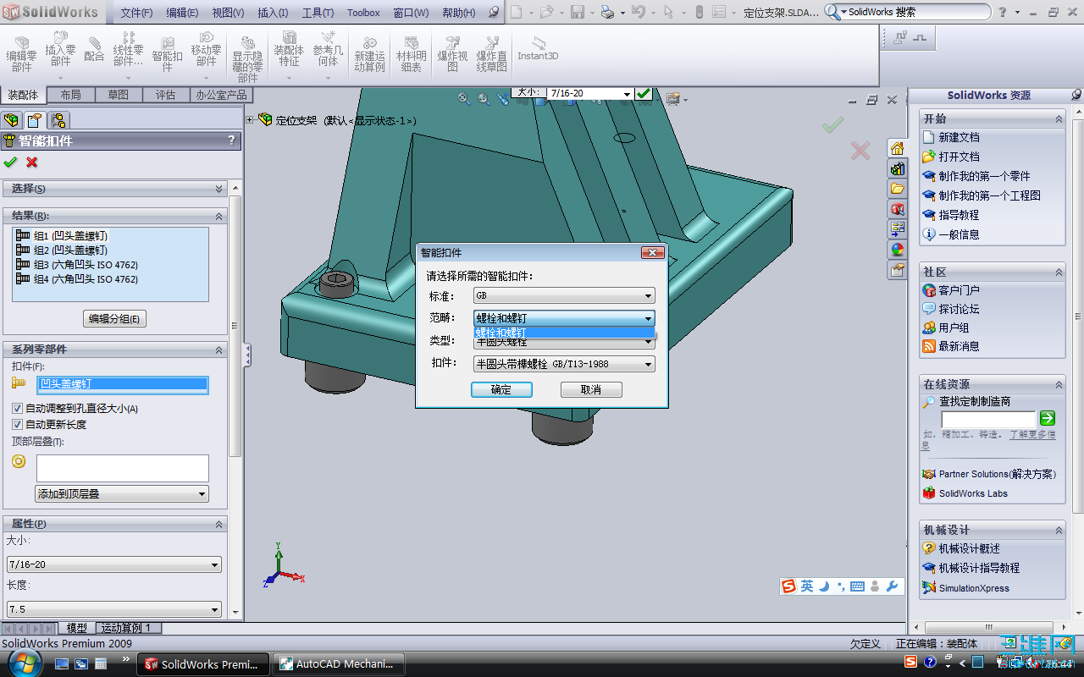Open the 扣件 fastener dropdown showing GB/T13-1988

[564, 364]
